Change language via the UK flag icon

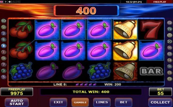pyautogui.click(x=1, y=2)
